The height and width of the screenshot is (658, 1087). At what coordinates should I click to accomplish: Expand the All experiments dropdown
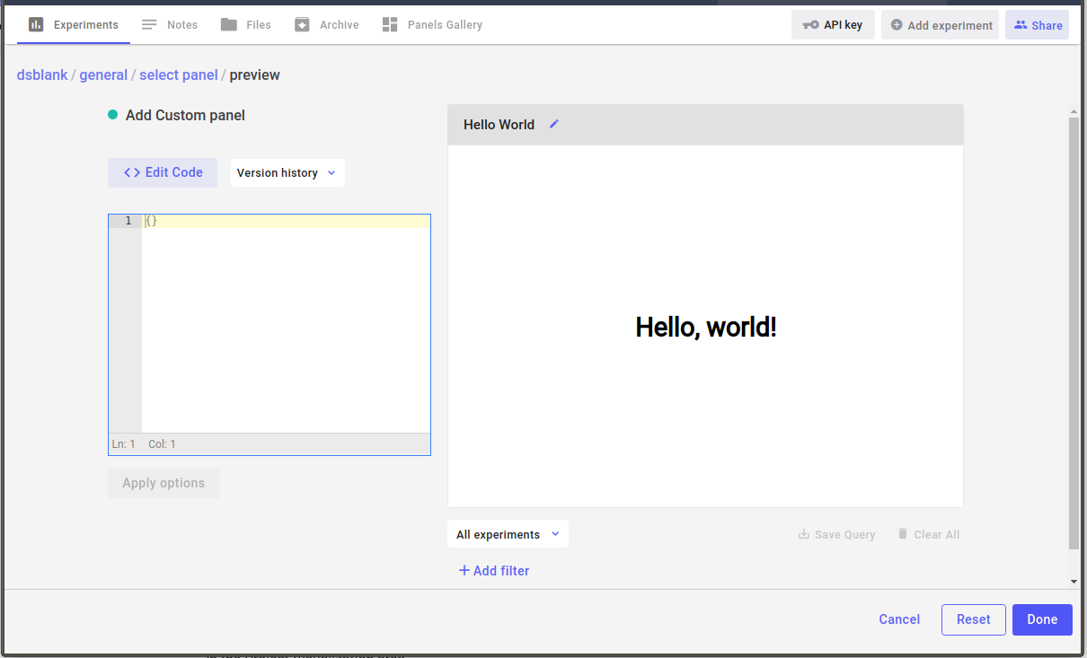coord(508,534)
